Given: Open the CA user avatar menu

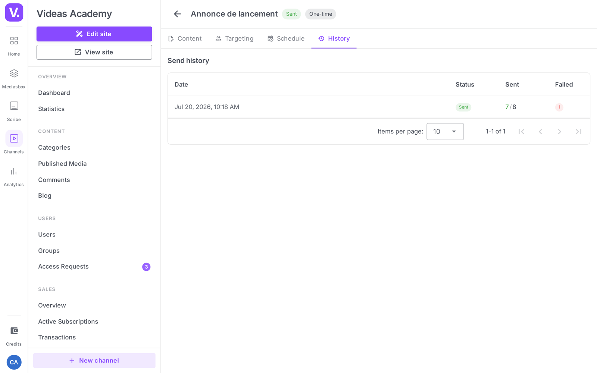Looking at the screenshot, I should (x=14, y=362).
